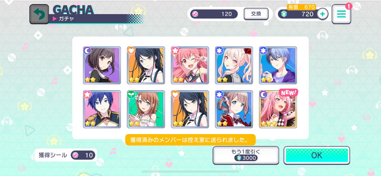The image size is (381, 176).
Task: Tap the green sprout attribute icon on card
Action: click(x=131, y=95)
